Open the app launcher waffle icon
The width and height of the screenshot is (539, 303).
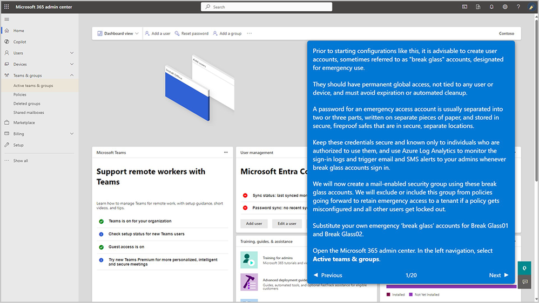pyautogui.click(x=6, y=6)
